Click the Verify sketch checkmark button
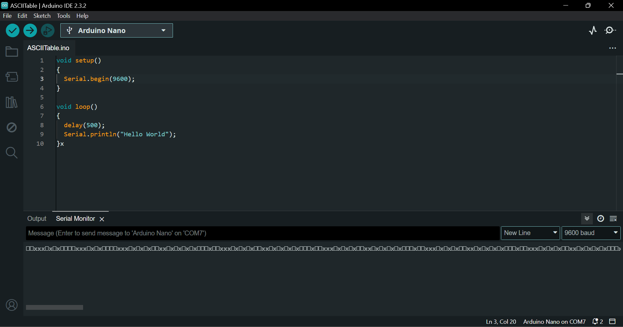The width and height of the screenshot is (623, 327). [13, 31]
